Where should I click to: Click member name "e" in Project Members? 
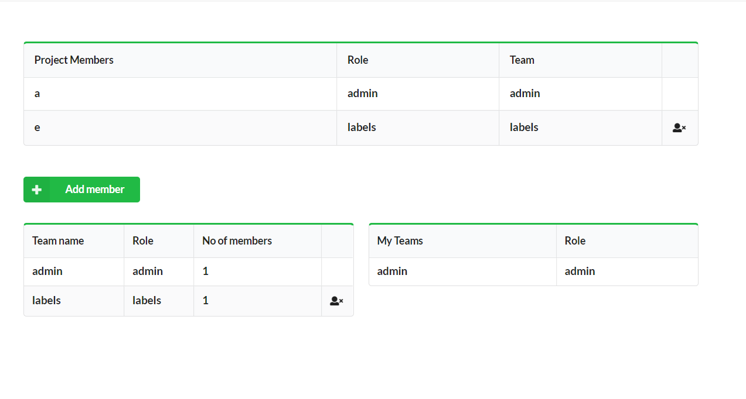pos(37,128)
